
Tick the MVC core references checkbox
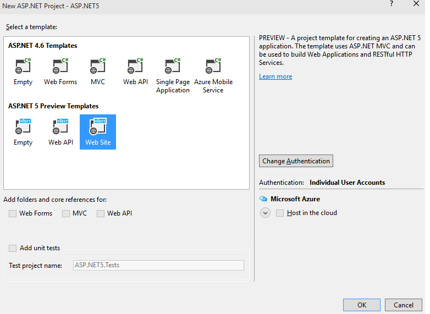[66, 213]
